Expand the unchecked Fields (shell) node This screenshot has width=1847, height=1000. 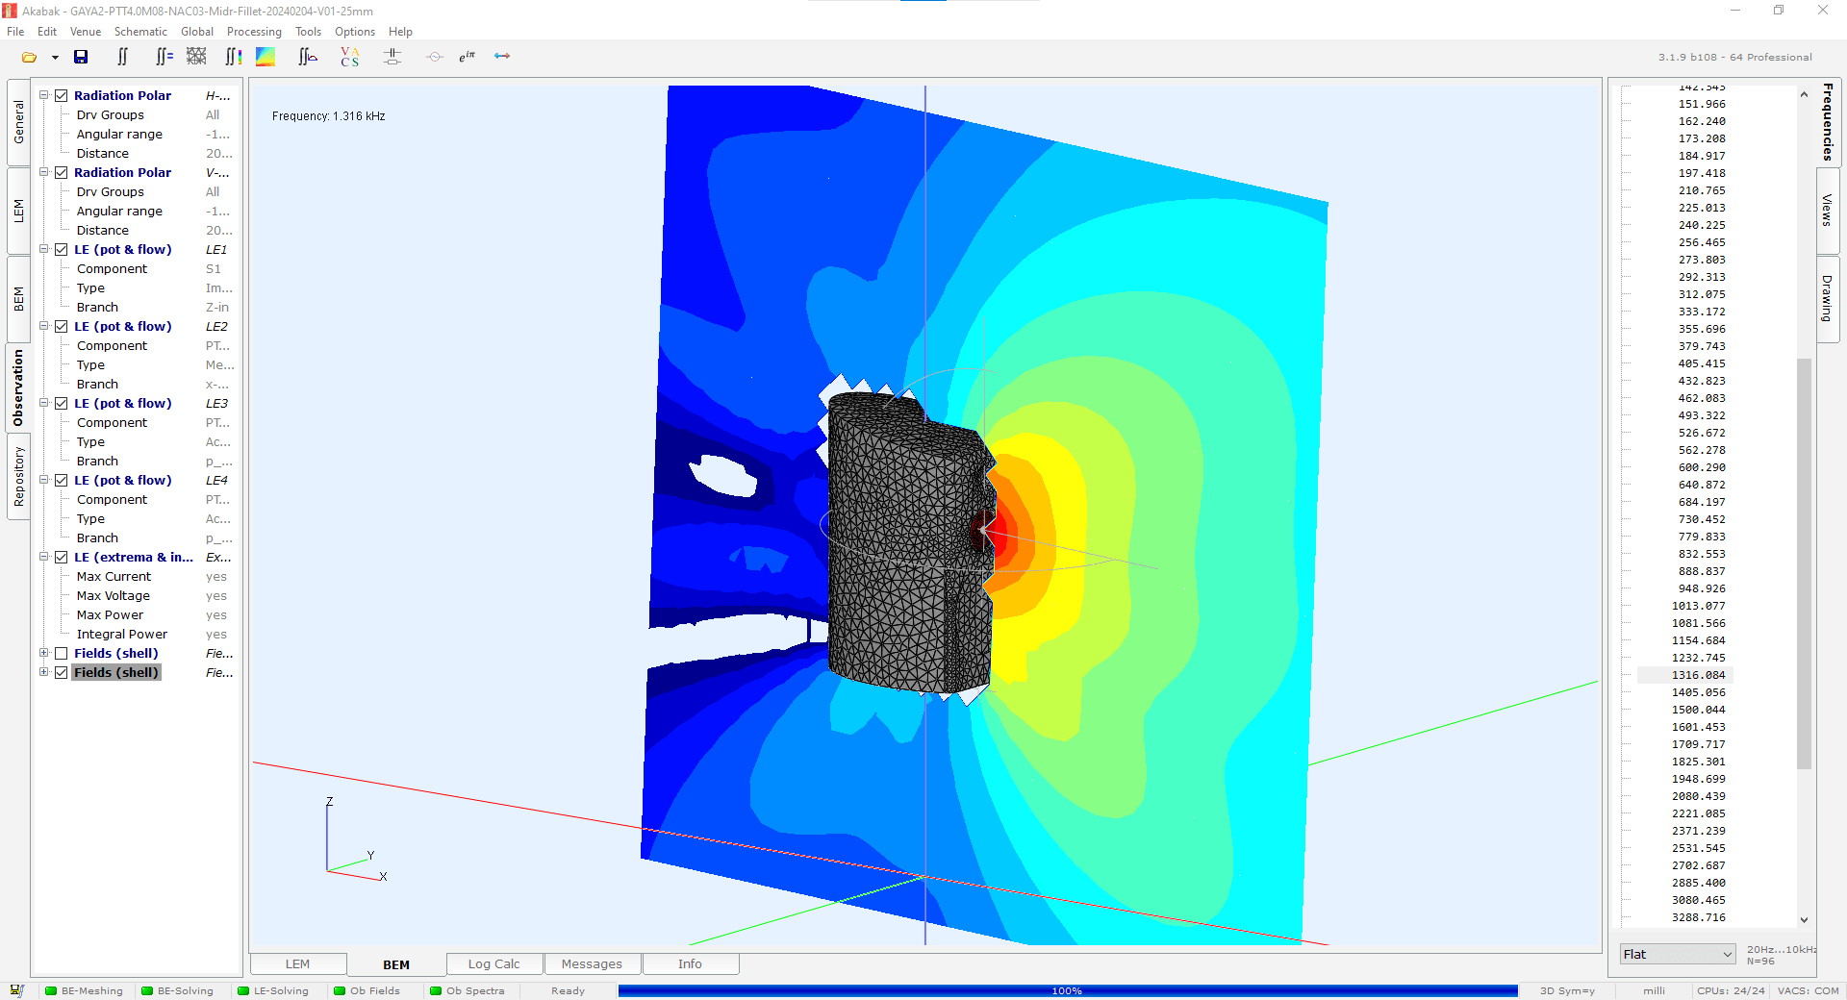43,653
